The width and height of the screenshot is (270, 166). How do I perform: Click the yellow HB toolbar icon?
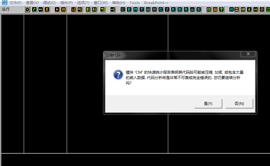click(x=255, y=9)
